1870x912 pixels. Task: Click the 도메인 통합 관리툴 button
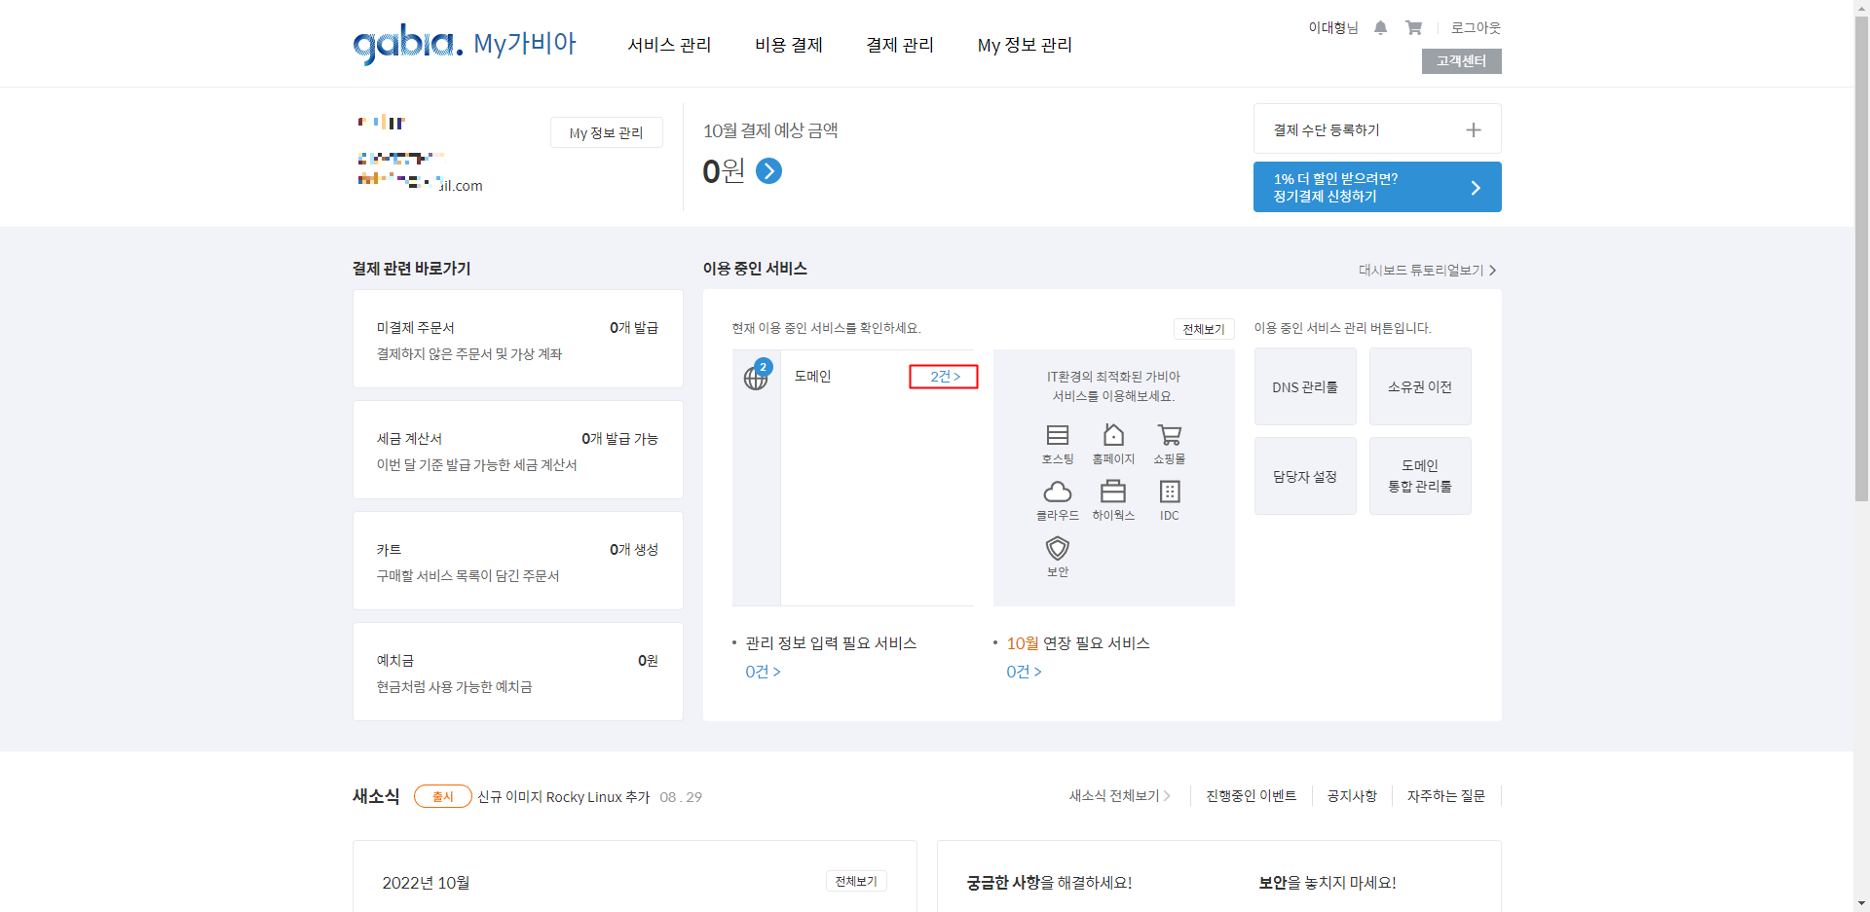tap(1420, 476)
